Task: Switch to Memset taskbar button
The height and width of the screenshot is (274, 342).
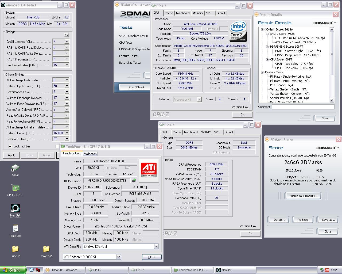Action: (x=236, y=270)
